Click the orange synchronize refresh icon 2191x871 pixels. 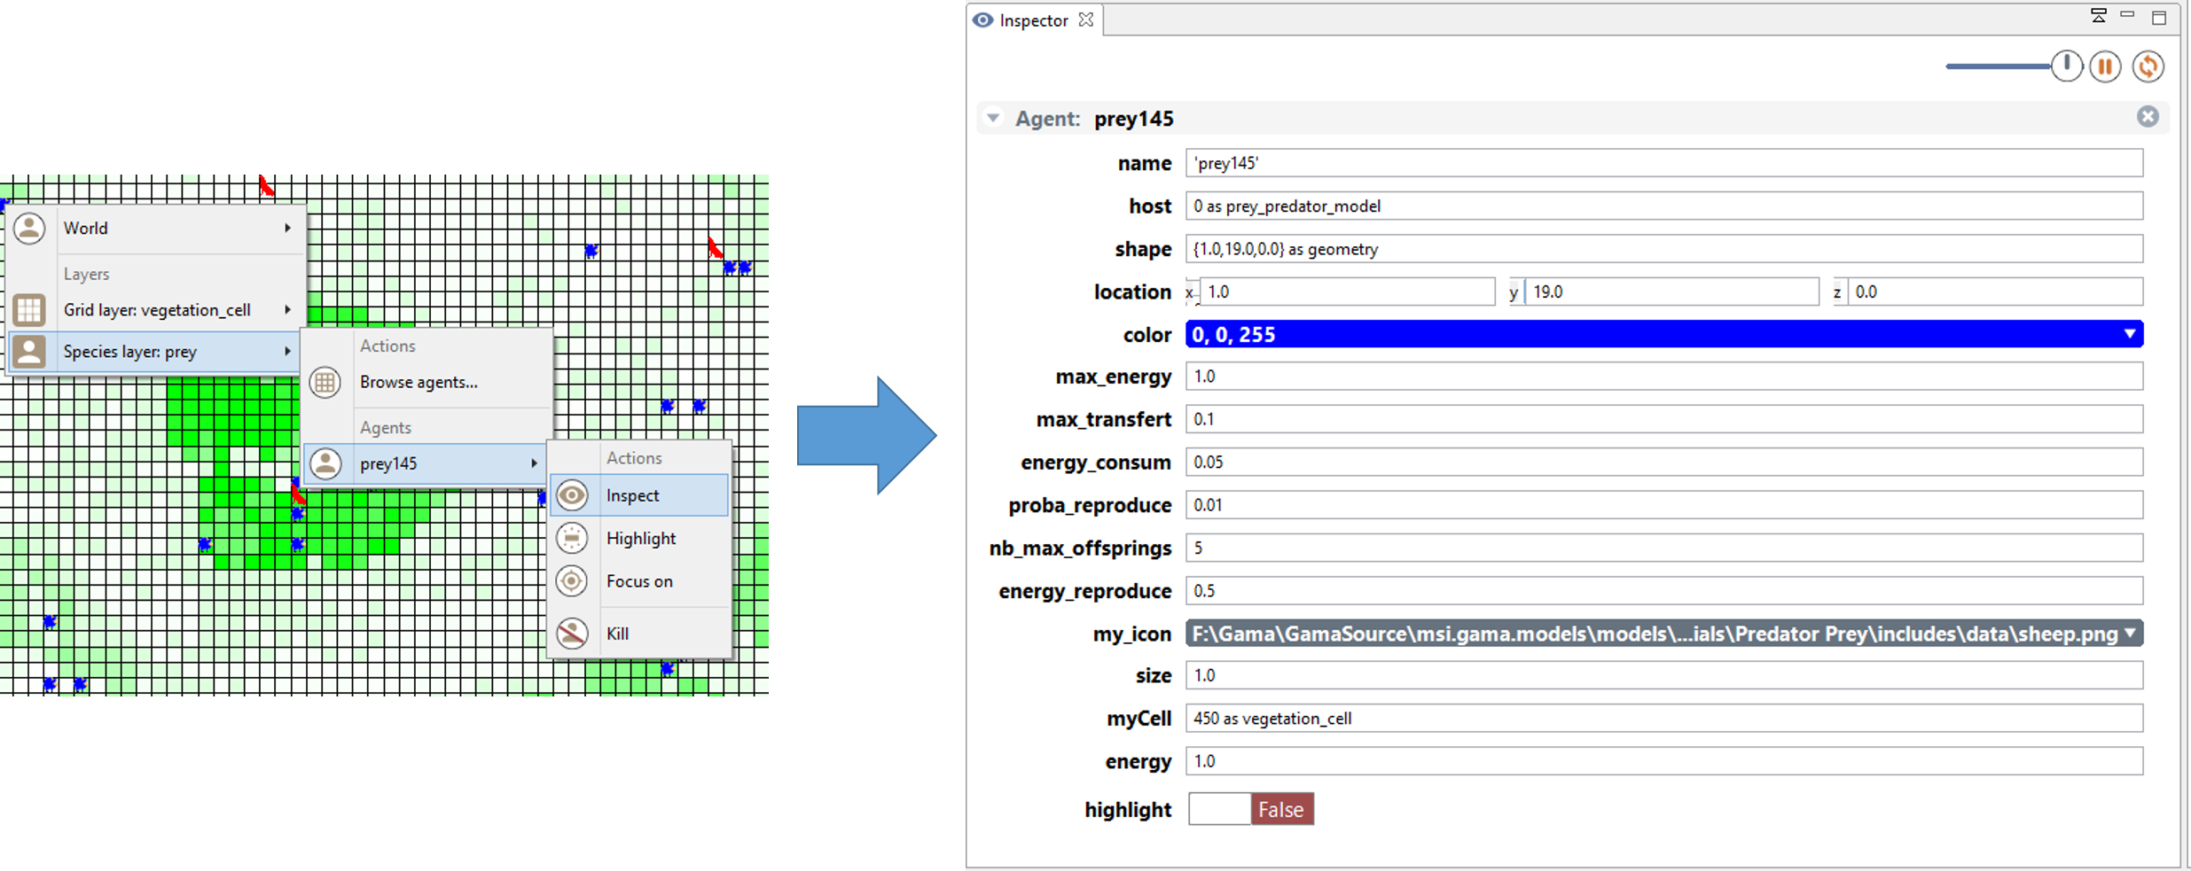click(x=2148, y=66)
